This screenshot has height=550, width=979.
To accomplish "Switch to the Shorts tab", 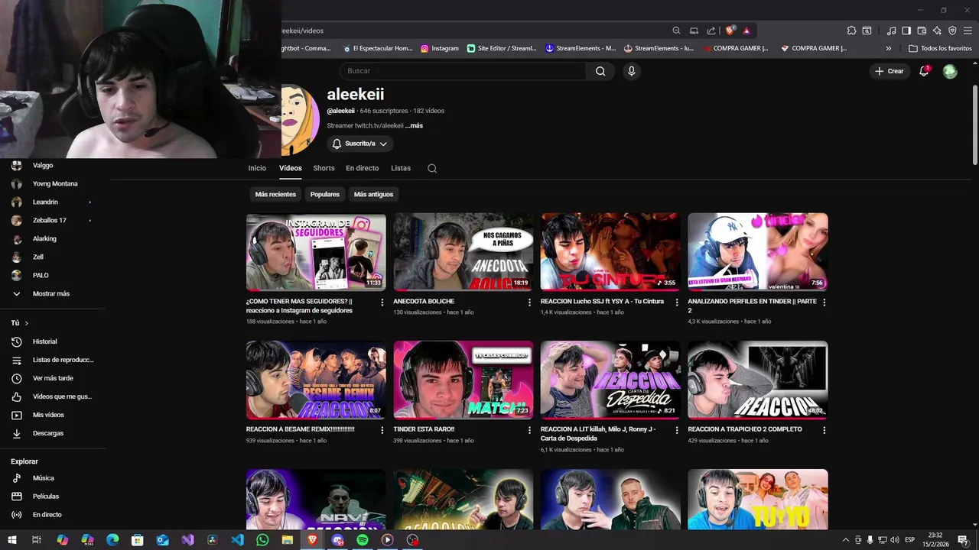I will [x=324, y=168].
